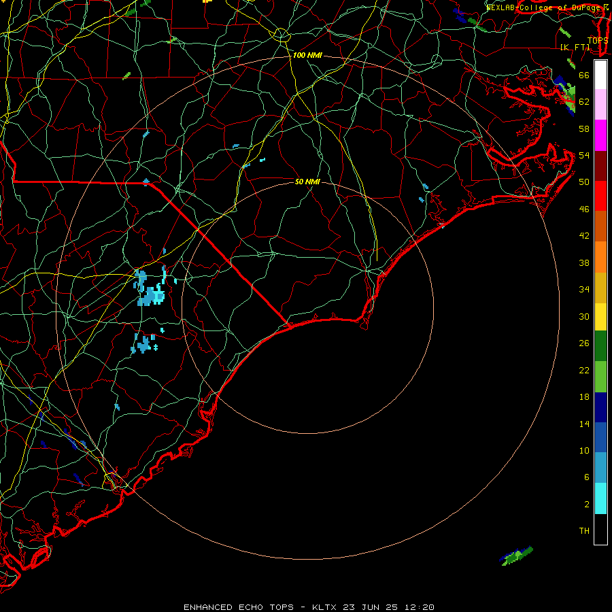This screenshot has height=612, width=612.
Task: Pick the gold legend swatch near 34
Action: (600, 288)
